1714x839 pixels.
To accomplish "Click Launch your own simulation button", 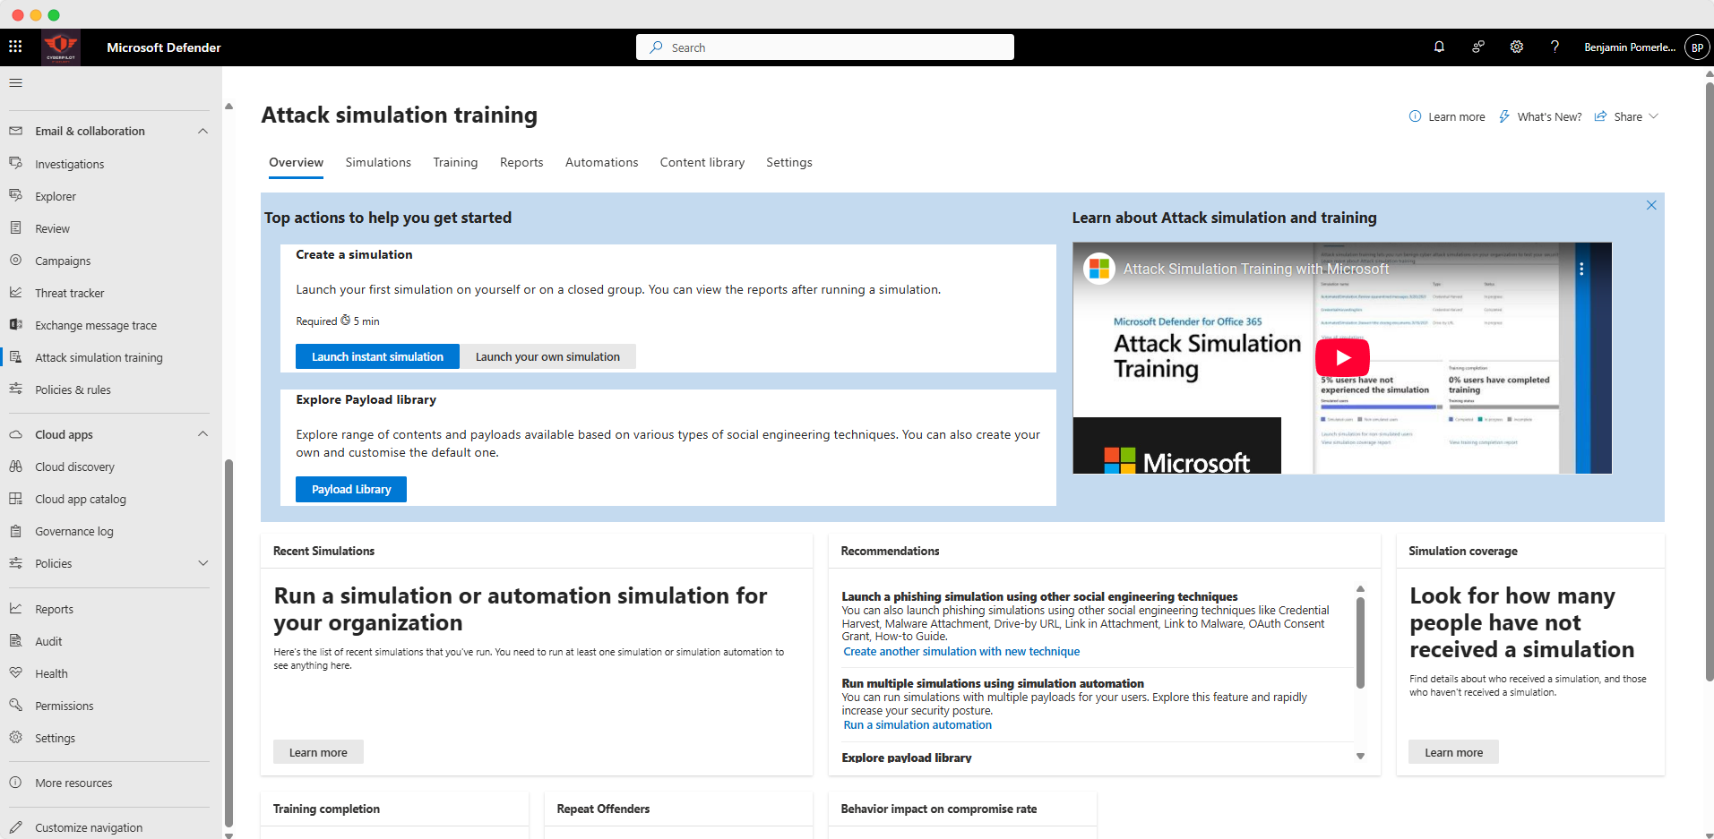I will tap(547, 356).
